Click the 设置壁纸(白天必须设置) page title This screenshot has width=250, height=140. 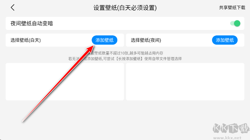coord(125,8)
